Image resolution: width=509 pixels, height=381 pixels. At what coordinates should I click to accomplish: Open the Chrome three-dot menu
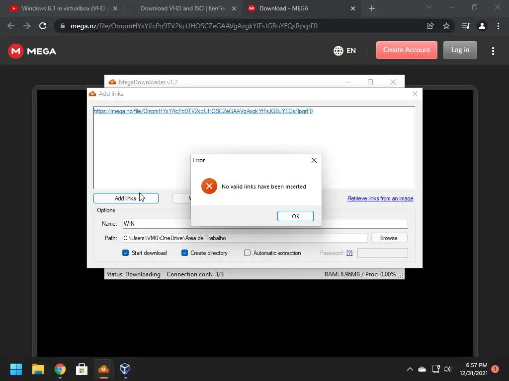tap(498, 26)
